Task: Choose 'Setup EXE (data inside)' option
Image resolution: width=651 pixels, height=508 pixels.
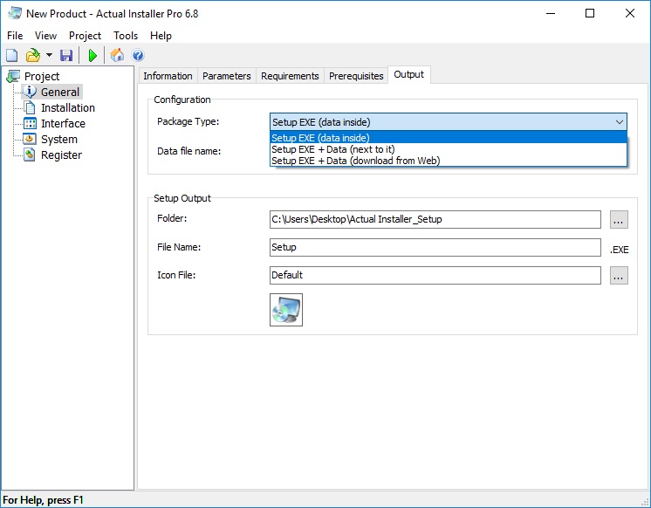Action: (x=449, y=138)
